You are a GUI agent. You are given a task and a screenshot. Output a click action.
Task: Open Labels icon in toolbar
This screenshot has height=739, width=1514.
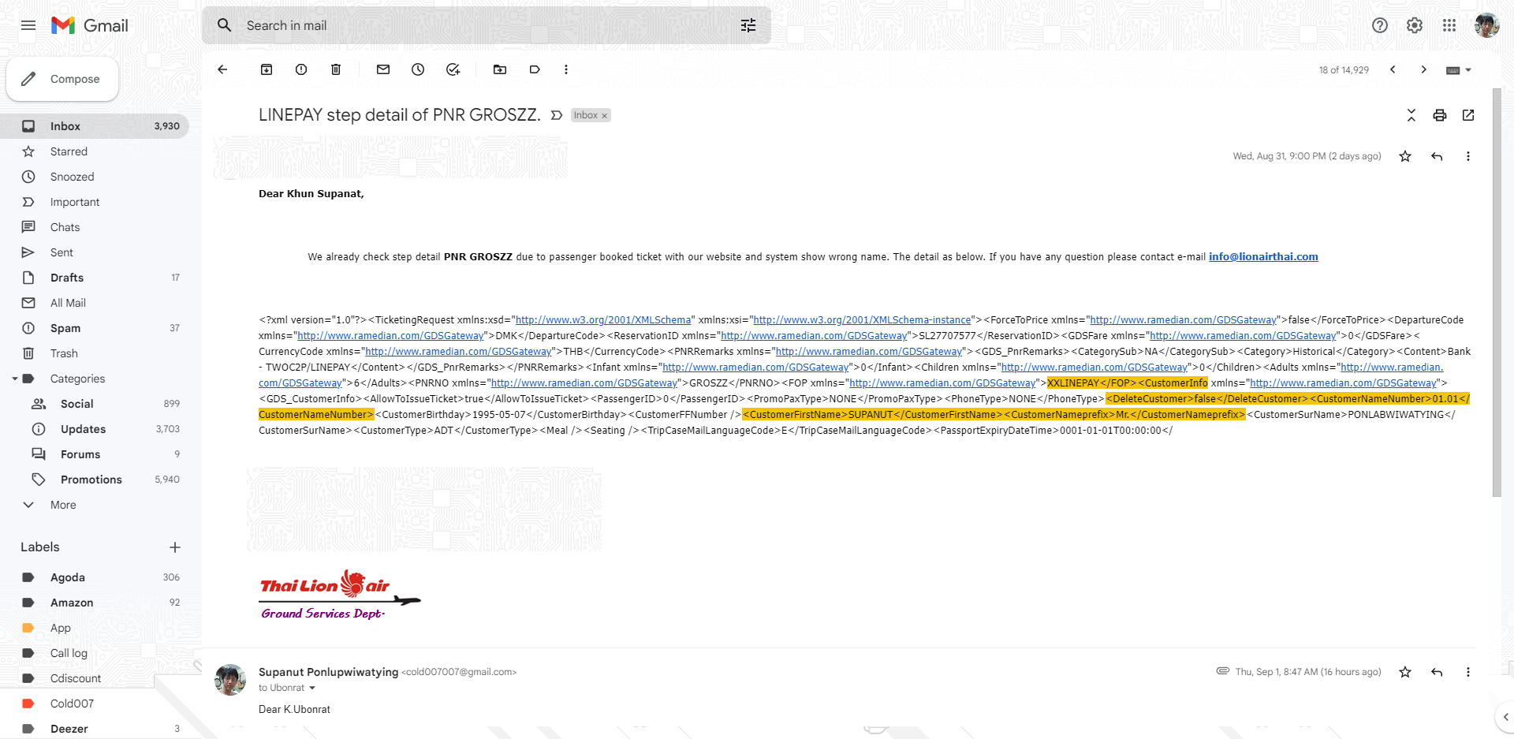pyautogui.click(x=535, y=69)
